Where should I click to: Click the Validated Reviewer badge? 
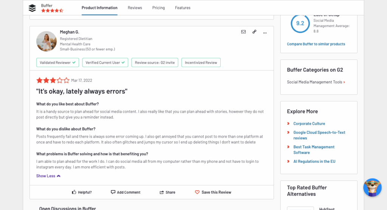[58, 63]
